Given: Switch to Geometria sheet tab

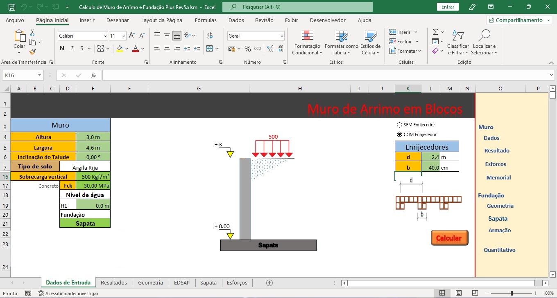Looking at the screenshot, I should point(150,282).
